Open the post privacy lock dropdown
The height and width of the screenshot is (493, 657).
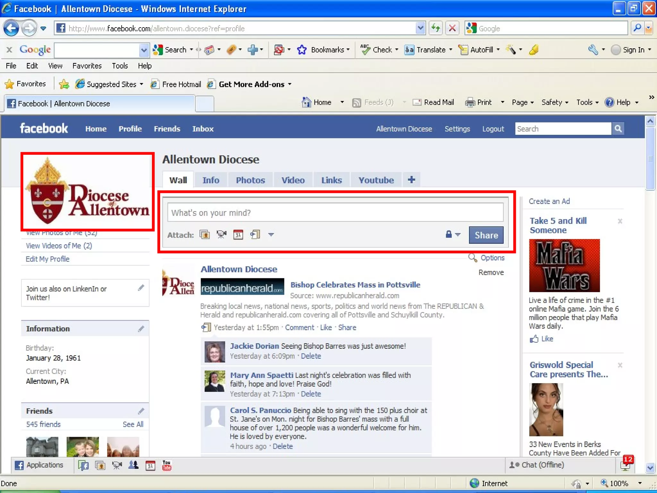coord(453,235)
